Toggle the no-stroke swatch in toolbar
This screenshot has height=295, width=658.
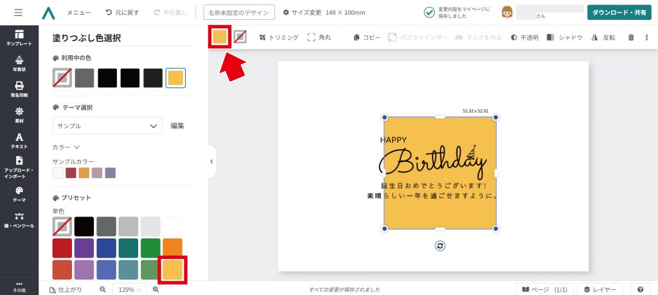(240, 37)
